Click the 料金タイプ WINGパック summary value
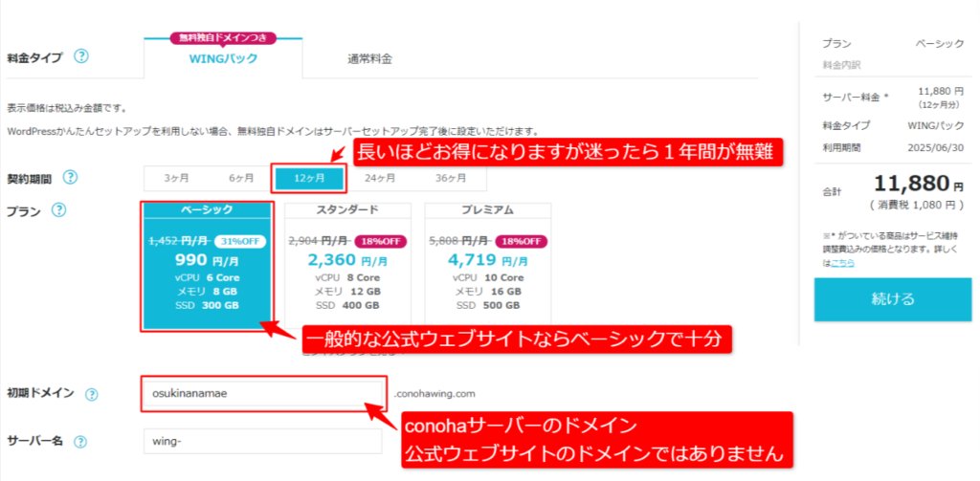980x481 pixels. (x=936, y=125)
